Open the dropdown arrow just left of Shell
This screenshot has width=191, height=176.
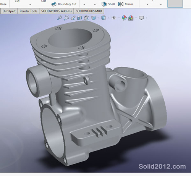tap(95, 5)
